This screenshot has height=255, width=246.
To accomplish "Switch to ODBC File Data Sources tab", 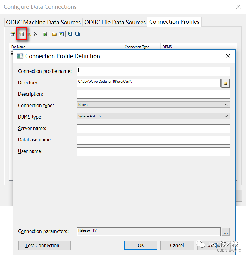I will (115, 22).
